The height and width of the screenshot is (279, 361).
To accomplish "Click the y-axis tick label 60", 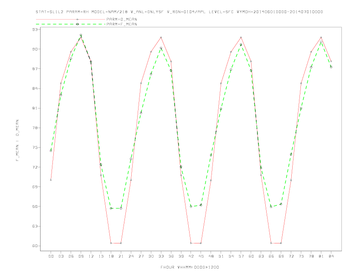I will (x=35, y=246).
